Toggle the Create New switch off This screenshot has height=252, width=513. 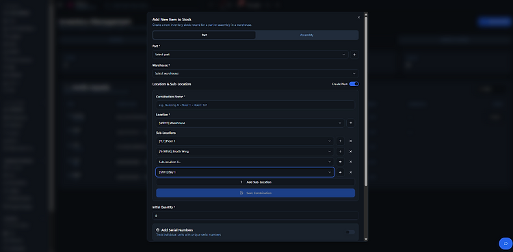click(354, 84)
